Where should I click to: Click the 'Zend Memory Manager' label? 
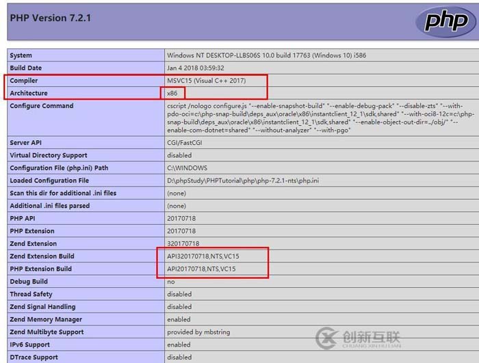46,319
